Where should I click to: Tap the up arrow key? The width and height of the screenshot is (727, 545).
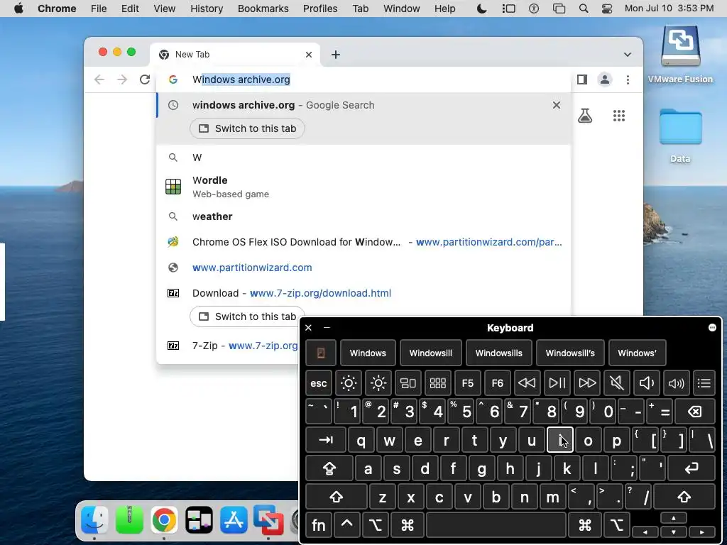pos(674,518)
